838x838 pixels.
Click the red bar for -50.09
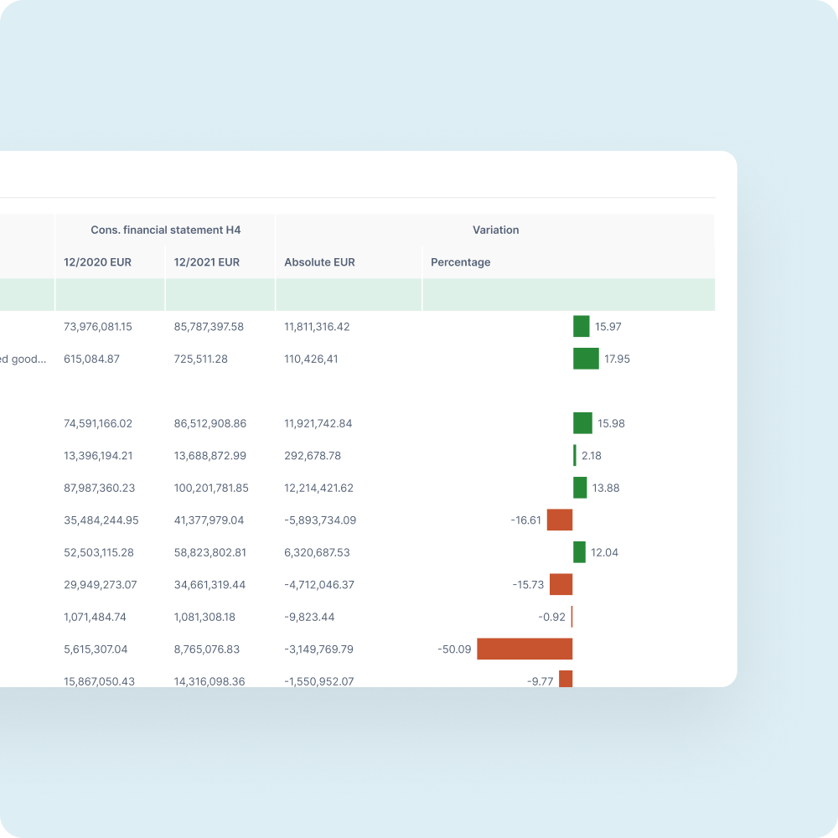(x=525, y=649)
